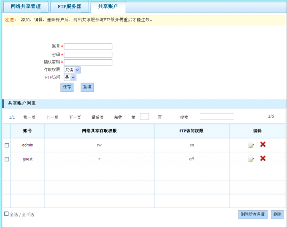
Task: Click the 重填 reset button
Action: click(87, 87)
